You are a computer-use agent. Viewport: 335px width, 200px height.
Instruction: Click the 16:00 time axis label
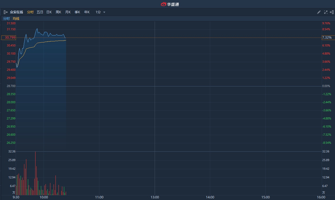point(321,197)
